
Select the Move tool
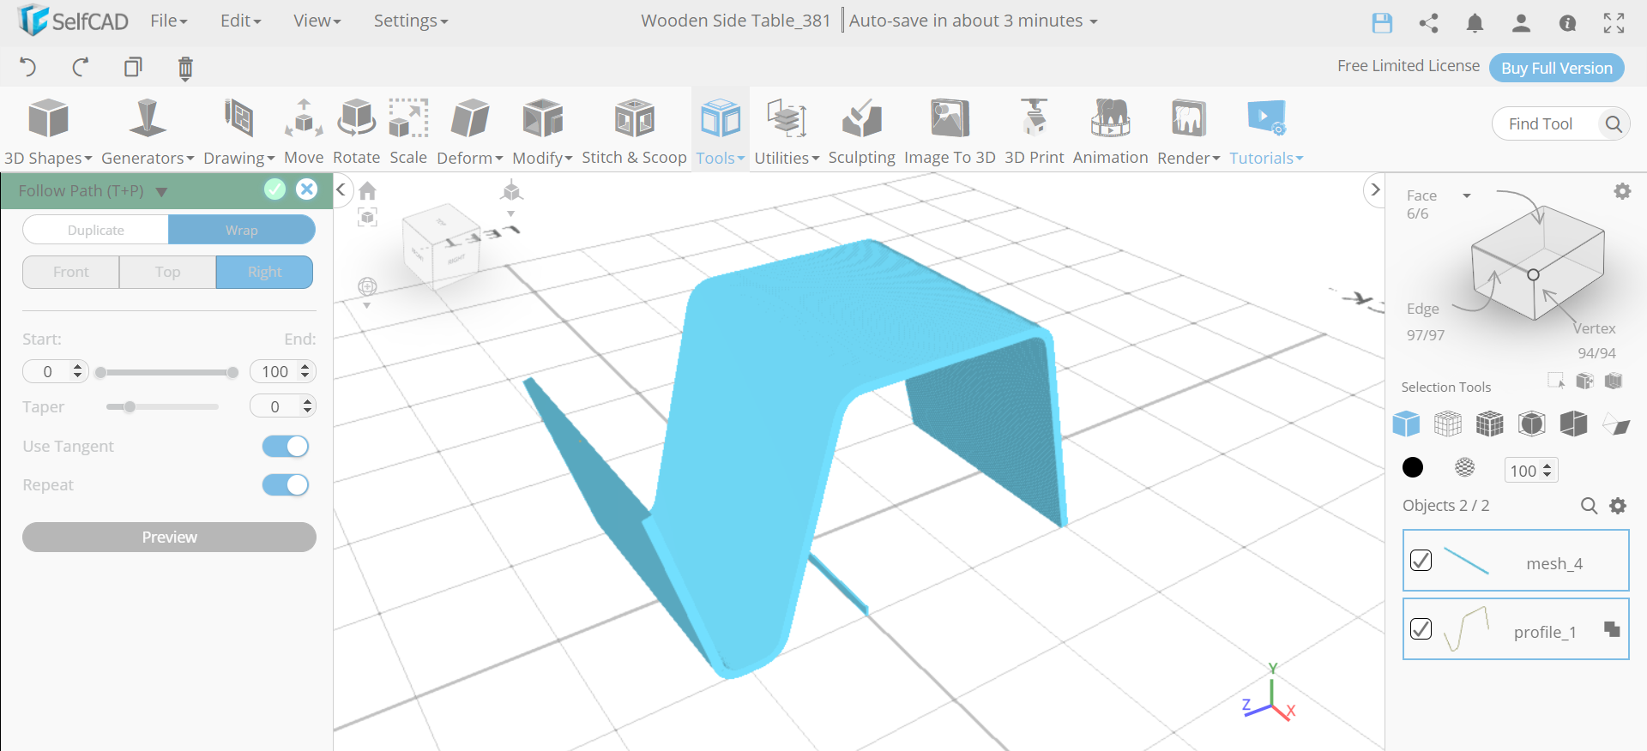tap(304, 131)
